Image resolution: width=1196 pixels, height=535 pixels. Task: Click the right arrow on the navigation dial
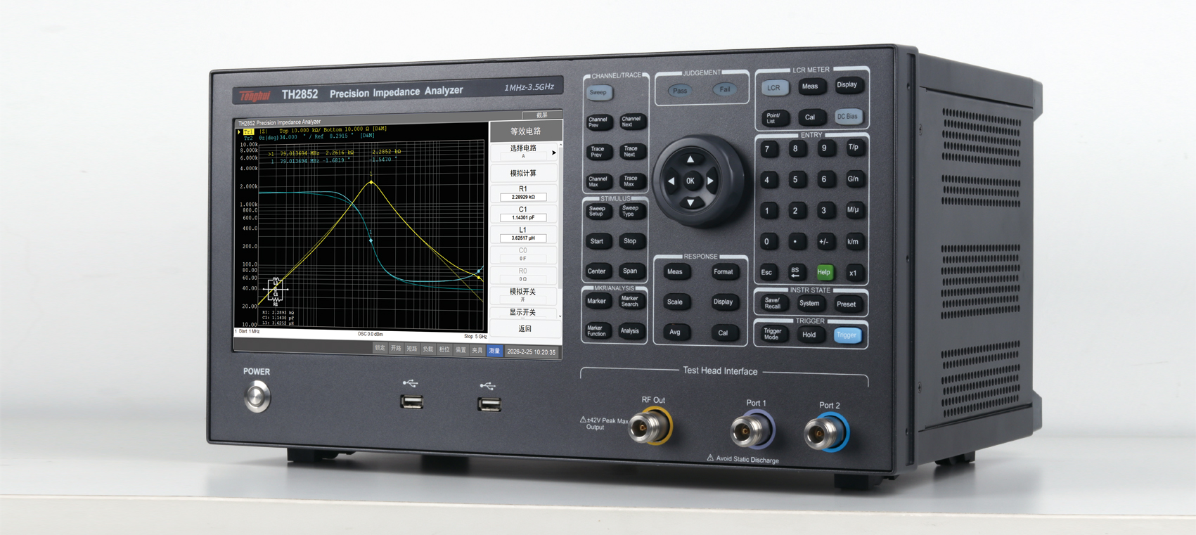click(710, 181)
